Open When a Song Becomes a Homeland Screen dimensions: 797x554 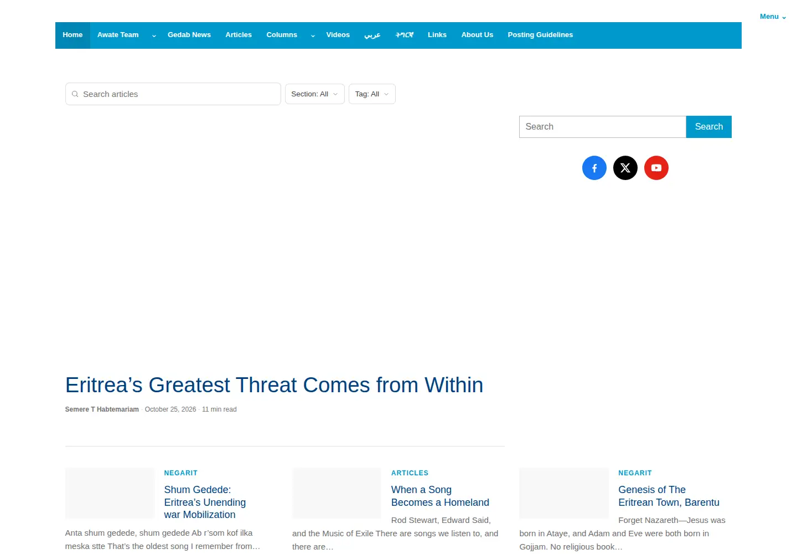point(440,496)
